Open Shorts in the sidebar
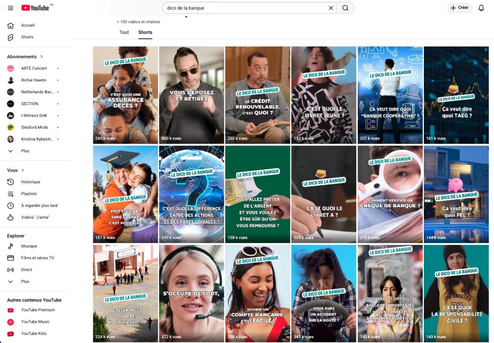This screenshot has height=343, width=494. pos(27,37)
